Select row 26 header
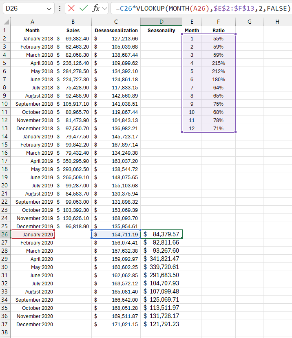 5,234
